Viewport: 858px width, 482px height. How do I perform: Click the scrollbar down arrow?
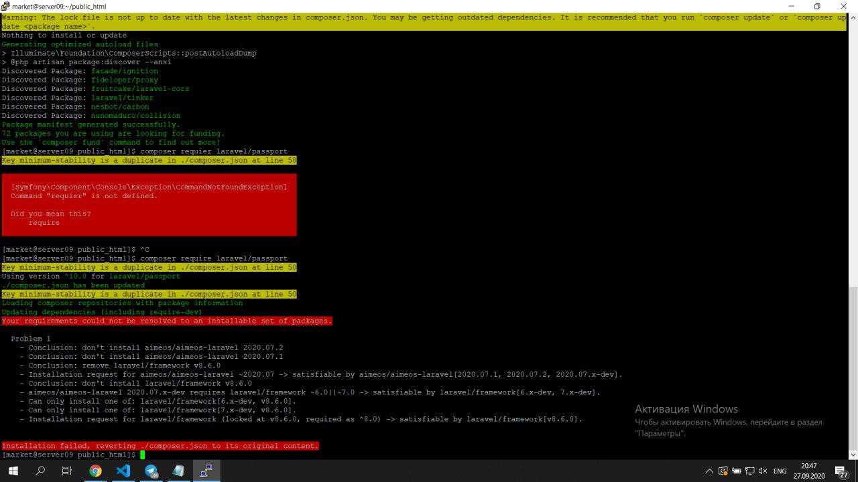tap(853, 455)
